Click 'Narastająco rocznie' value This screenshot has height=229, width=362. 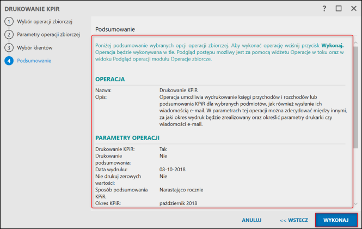click(181, 190)
